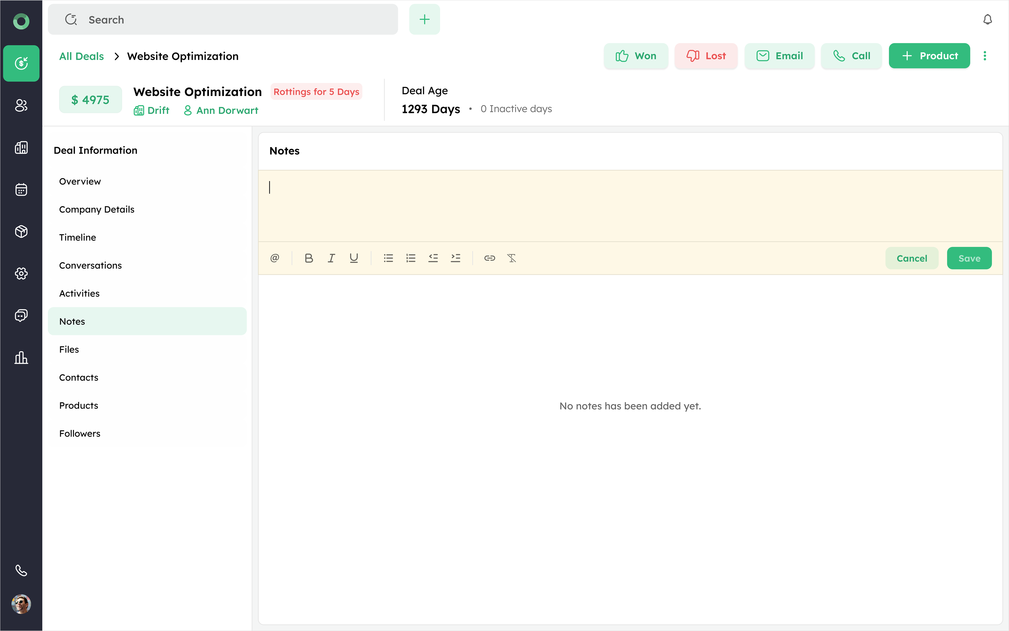Save the note
The width and height of the screenshot is (1009, 631).
coord(969,258)
